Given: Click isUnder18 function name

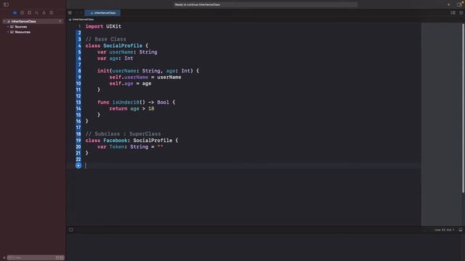Looking at the screenshot, I should (x=126, y=102).
